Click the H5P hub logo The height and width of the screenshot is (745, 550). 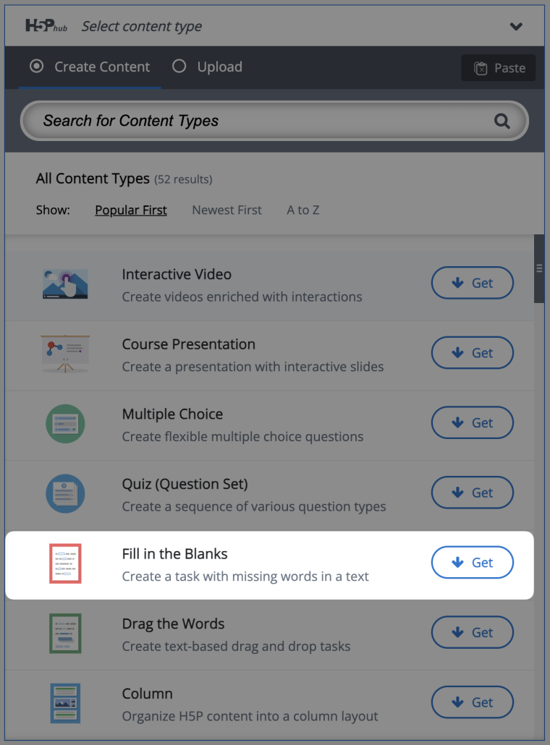pos(45,26)
